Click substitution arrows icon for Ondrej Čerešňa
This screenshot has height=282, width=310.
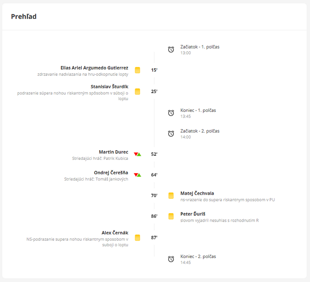click(x=138, y=175)
